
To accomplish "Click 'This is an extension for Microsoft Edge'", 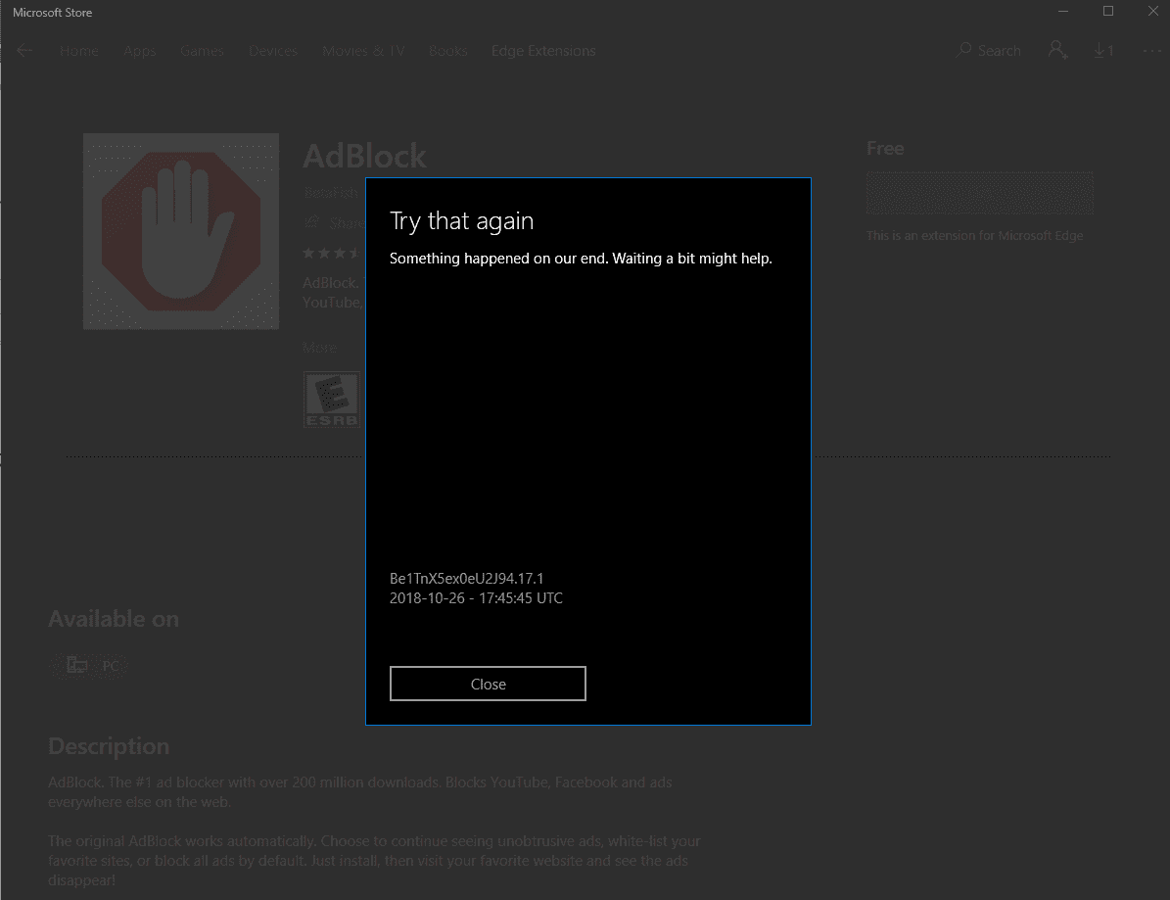I will tap(974, 235).
